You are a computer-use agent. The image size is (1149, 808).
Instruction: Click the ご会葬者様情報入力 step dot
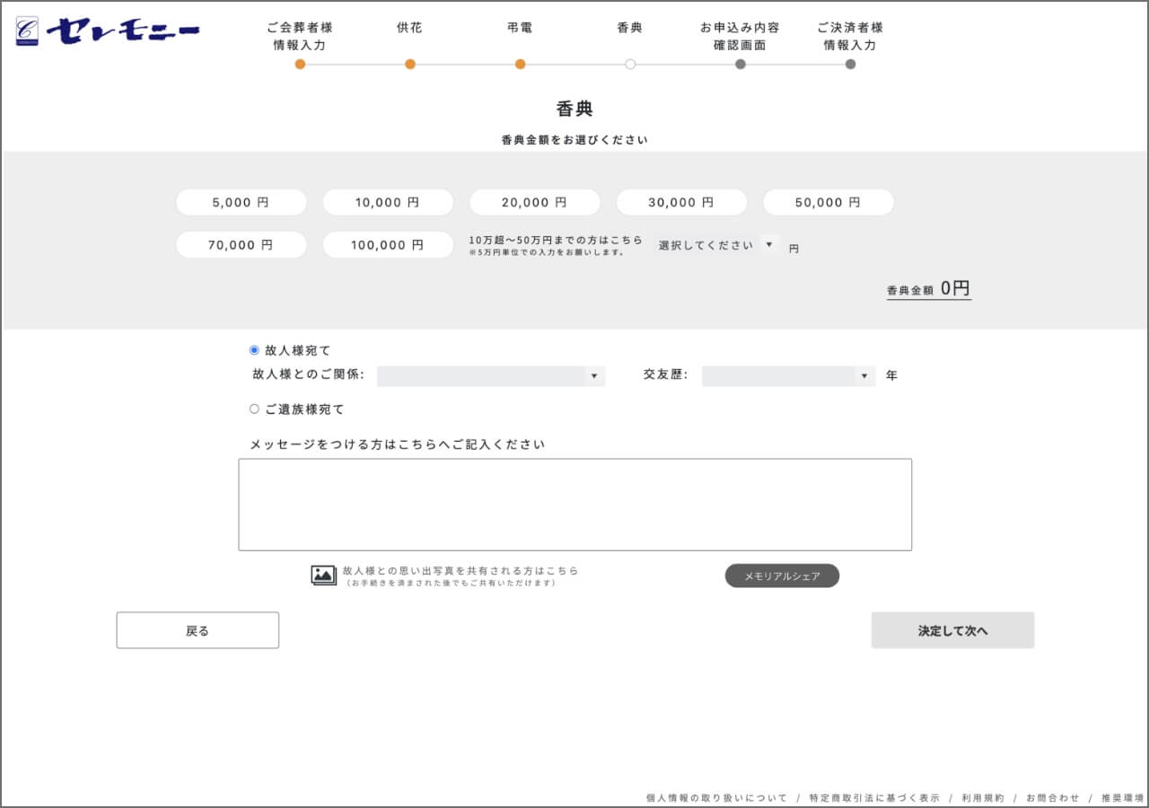[300, 64]
